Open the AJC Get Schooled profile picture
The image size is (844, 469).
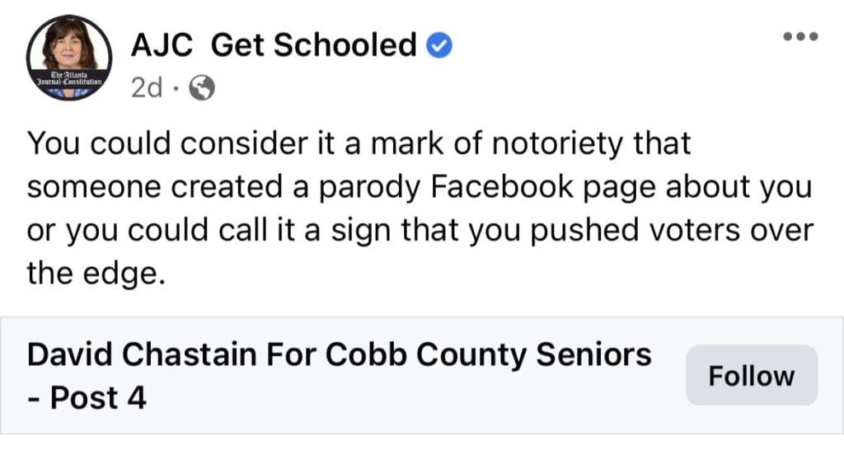point(69,58)
